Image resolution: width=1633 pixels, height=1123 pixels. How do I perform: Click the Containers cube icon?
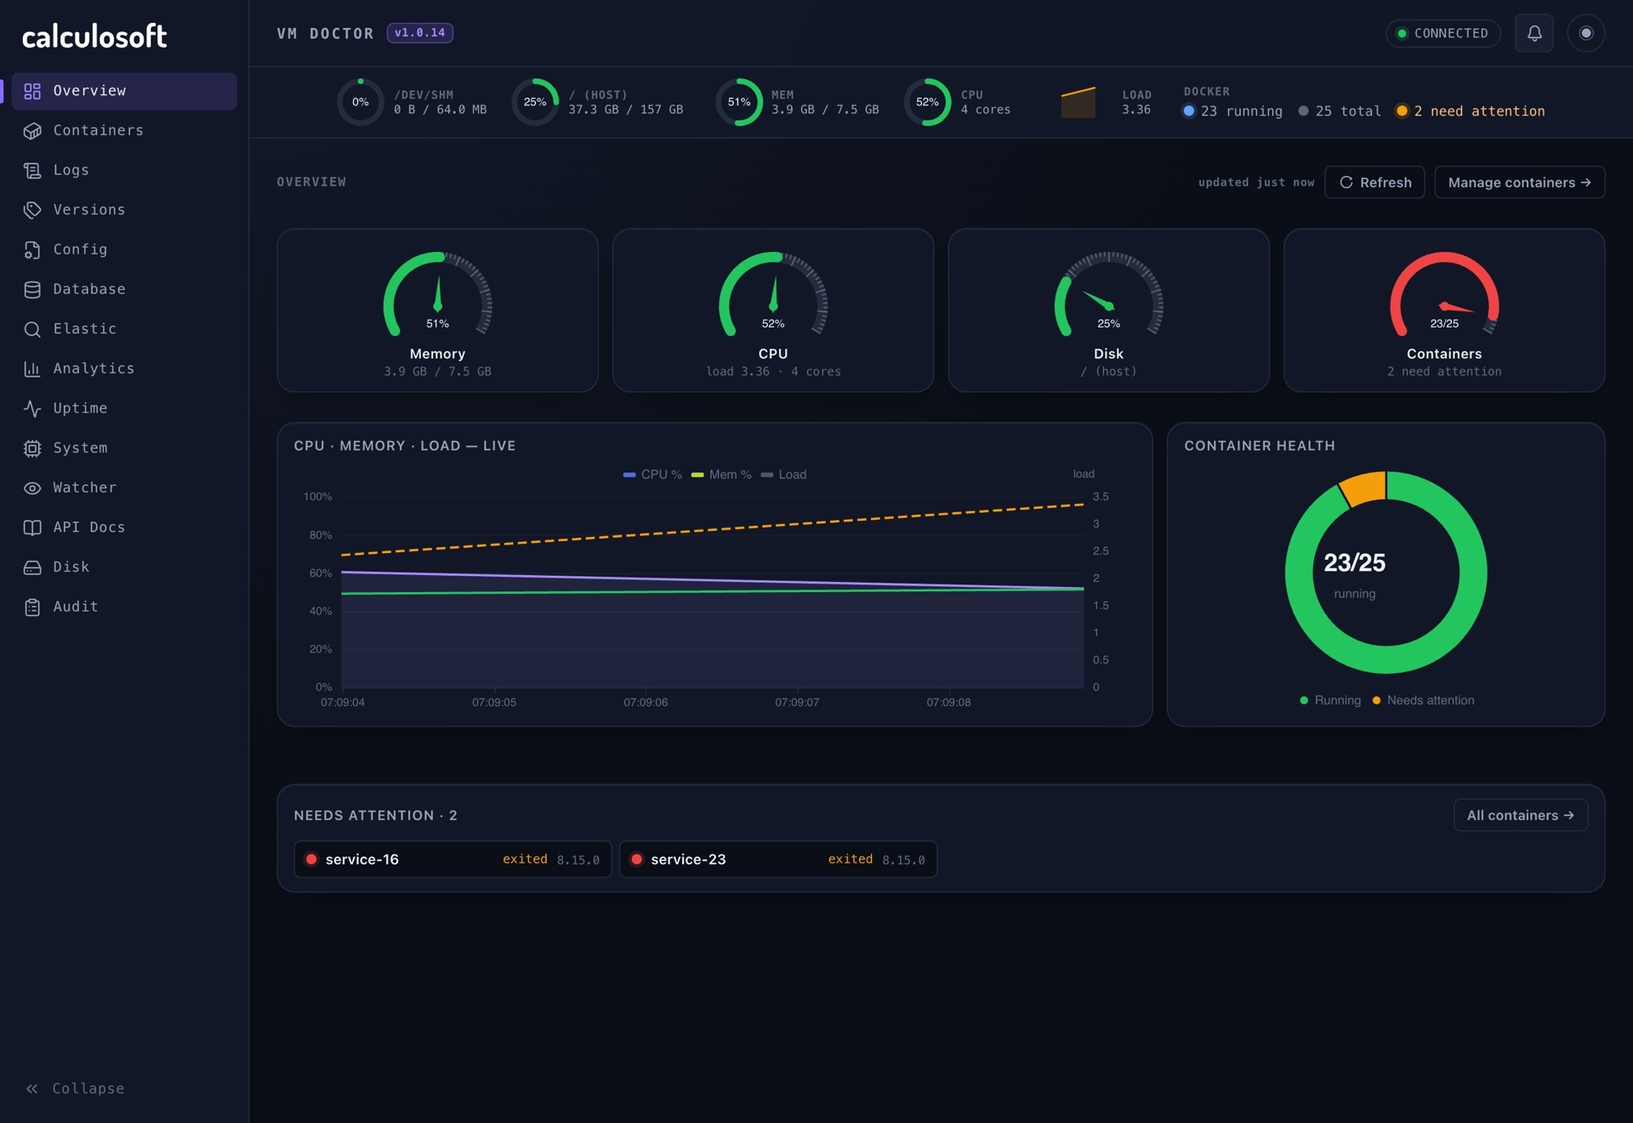(x=32, y=131)
